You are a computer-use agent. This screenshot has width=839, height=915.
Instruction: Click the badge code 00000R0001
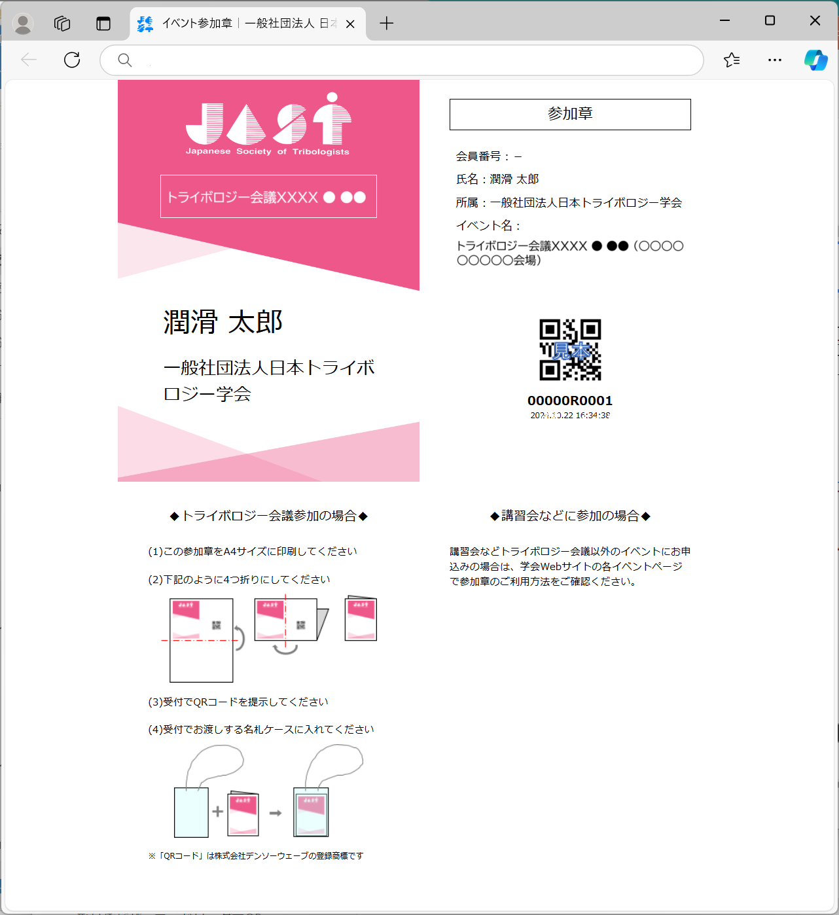[x=570, y=401]
